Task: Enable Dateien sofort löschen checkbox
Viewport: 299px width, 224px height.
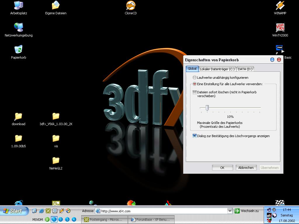Action: pyautogui.click(x=194, y=92)
